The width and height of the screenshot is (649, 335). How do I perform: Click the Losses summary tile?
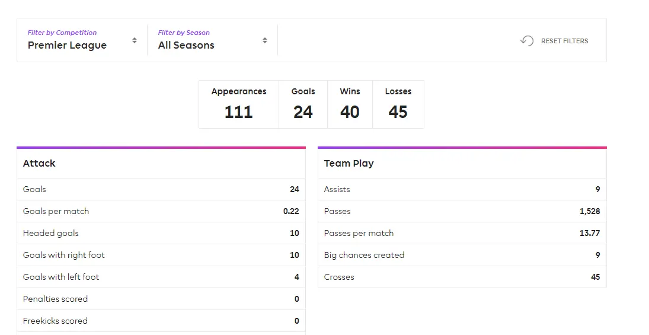coord(398,104)
